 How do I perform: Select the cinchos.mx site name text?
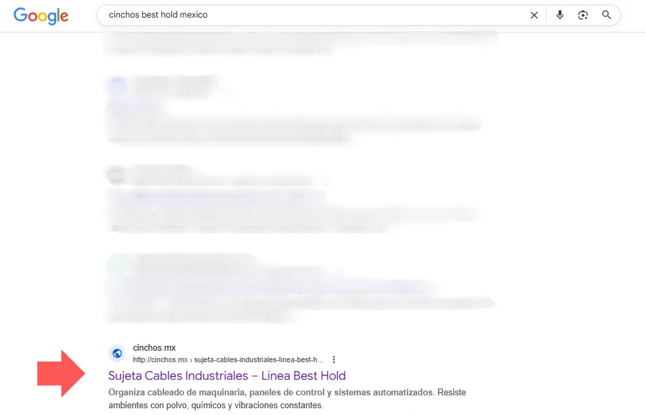pos(154,347)
